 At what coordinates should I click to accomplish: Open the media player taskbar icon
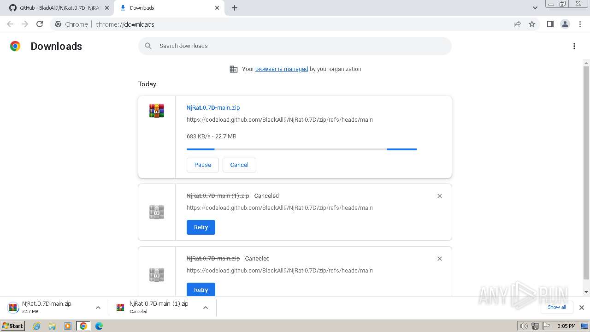68,326
